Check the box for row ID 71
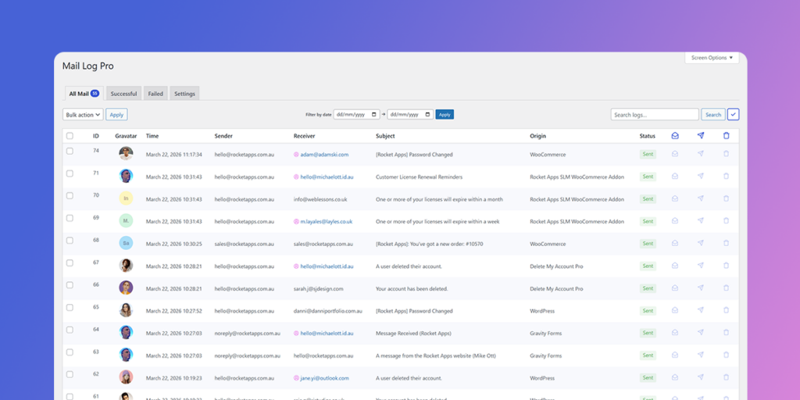Image resolution: width=800 pixels, height=400 pixels. tap(70, 173)
